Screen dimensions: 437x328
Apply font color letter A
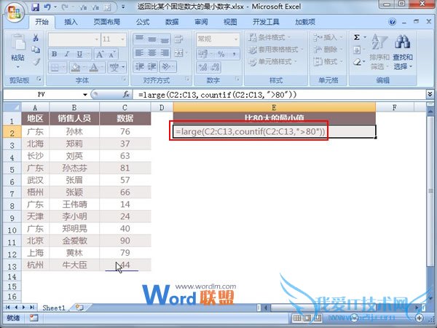(x=94, y=67)
